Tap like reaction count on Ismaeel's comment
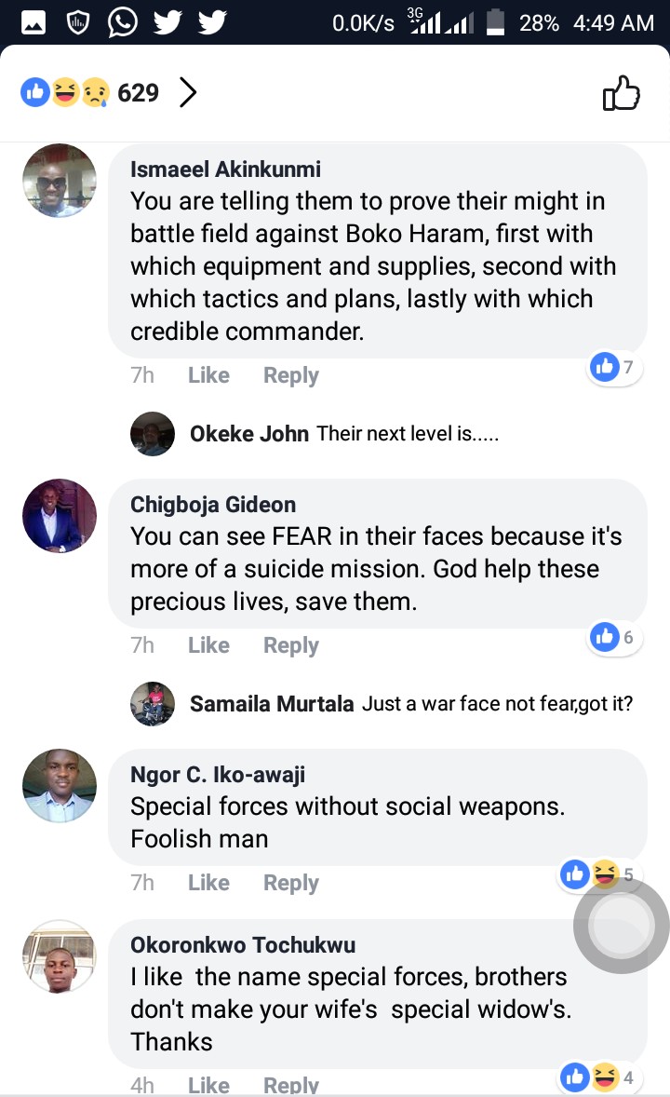The width and height of the screenshot is (670, 1097). (615, 367)
